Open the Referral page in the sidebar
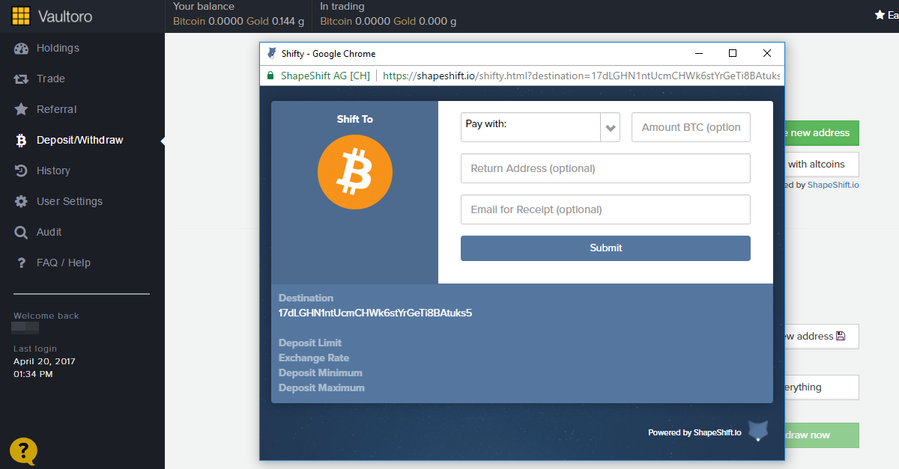The height and width of the screenshot is (469, 899). (x=56, y=109)
